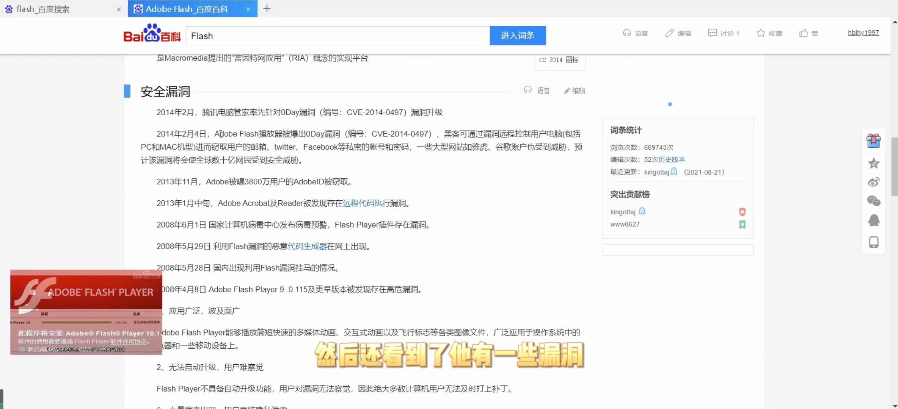Click green badge icon next to www8627
Screen dimensions: 898x409
click(742, 225)
